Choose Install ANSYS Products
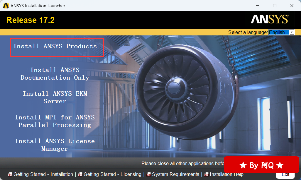Viewport: 301px width, 180px height. click(x=55, y=46)
